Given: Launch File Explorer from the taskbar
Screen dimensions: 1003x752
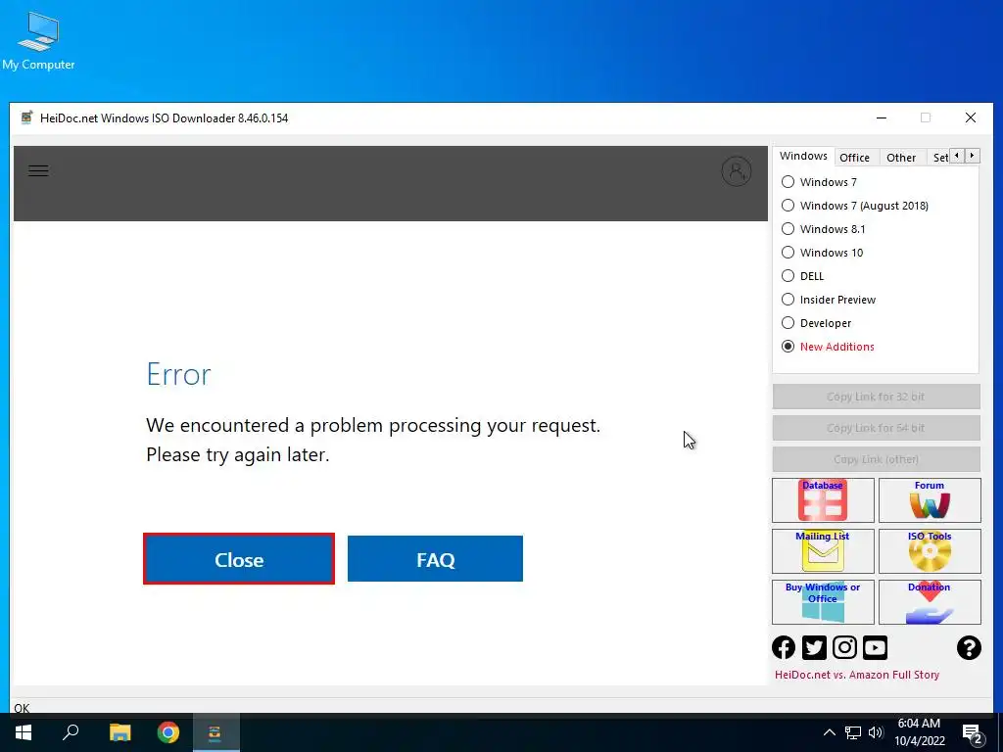Looking at the screenshot, I should tap(119, 732).
